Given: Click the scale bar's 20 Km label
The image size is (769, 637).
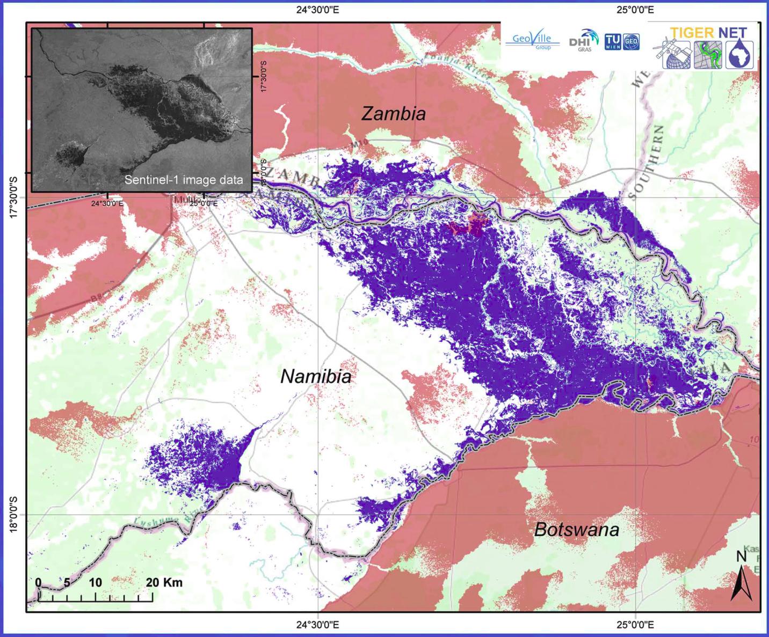Looking at the screenshot, I should tap(164, 582).
